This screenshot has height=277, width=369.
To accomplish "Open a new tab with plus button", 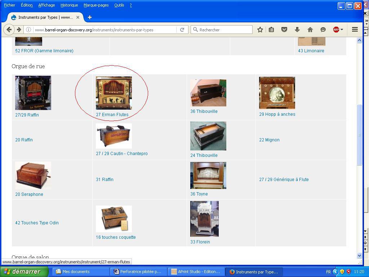I will click(x=90, y=17).
